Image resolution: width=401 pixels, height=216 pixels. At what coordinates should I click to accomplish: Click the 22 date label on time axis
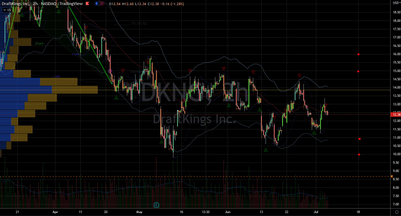pos(287,212)
